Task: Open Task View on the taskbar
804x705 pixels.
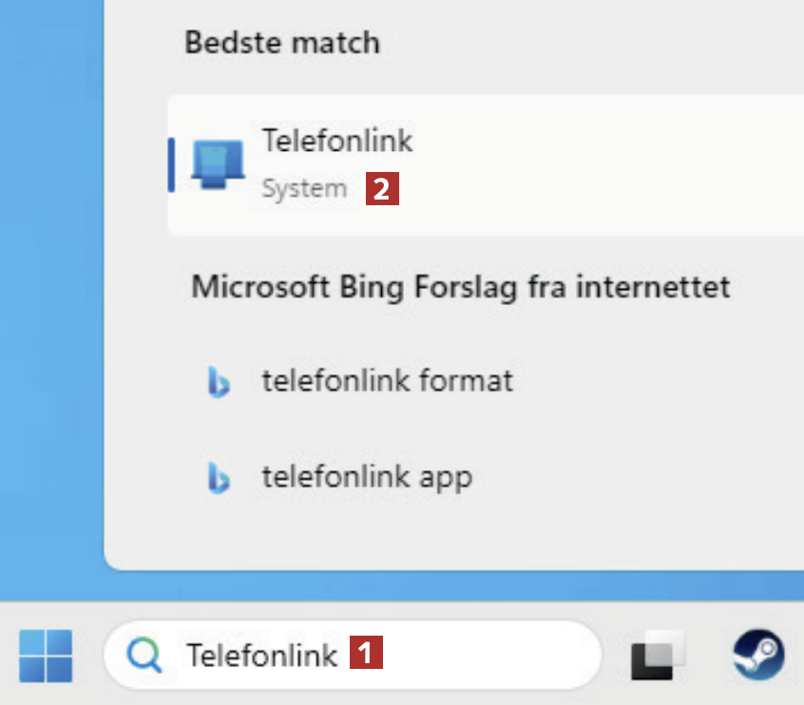Action: (x=657, y=655)
